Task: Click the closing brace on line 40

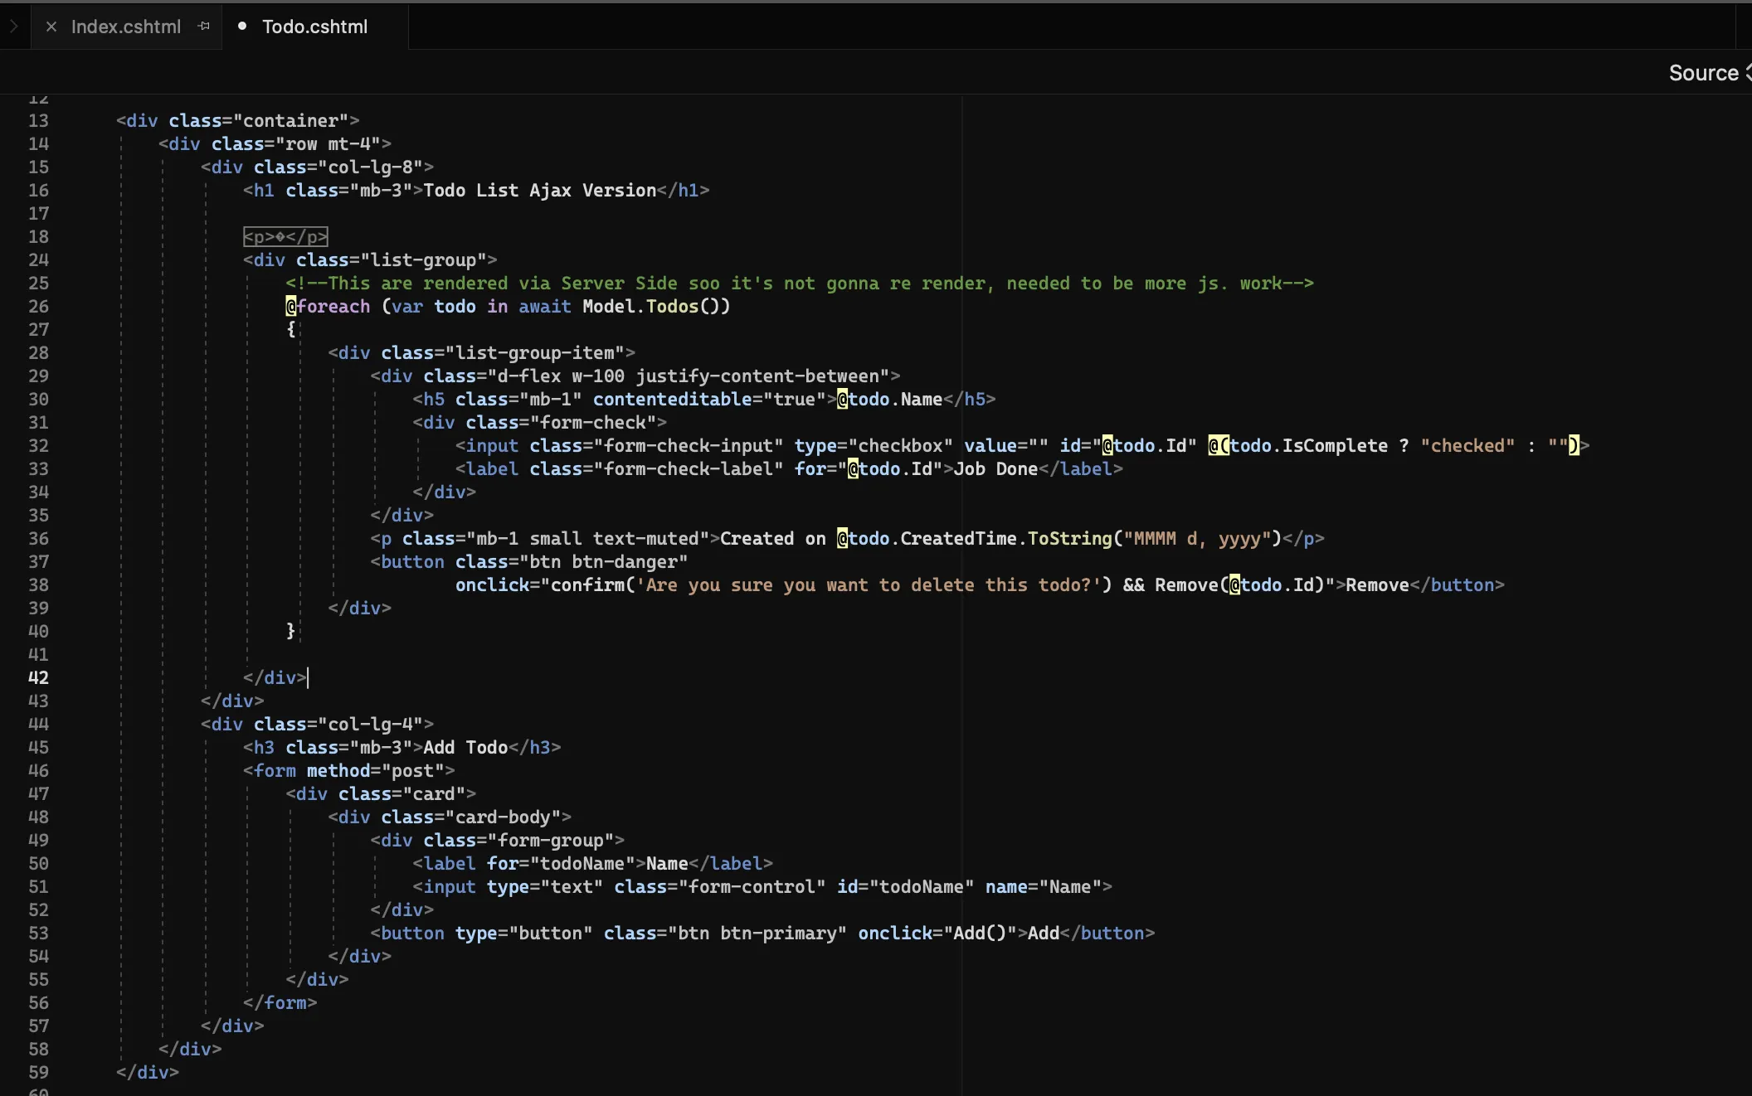Action: (290, 631)
